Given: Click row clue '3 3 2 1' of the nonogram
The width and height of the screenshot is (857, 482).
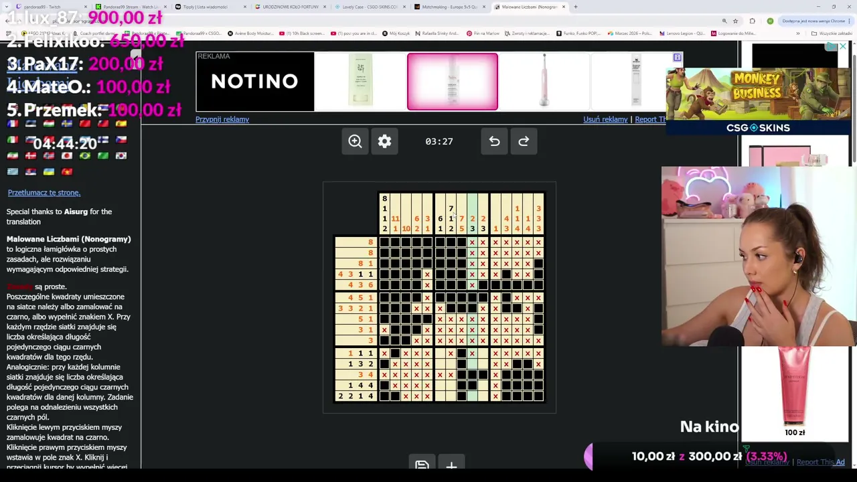Looking at the screenshot, I should click(x=356, y=308).
